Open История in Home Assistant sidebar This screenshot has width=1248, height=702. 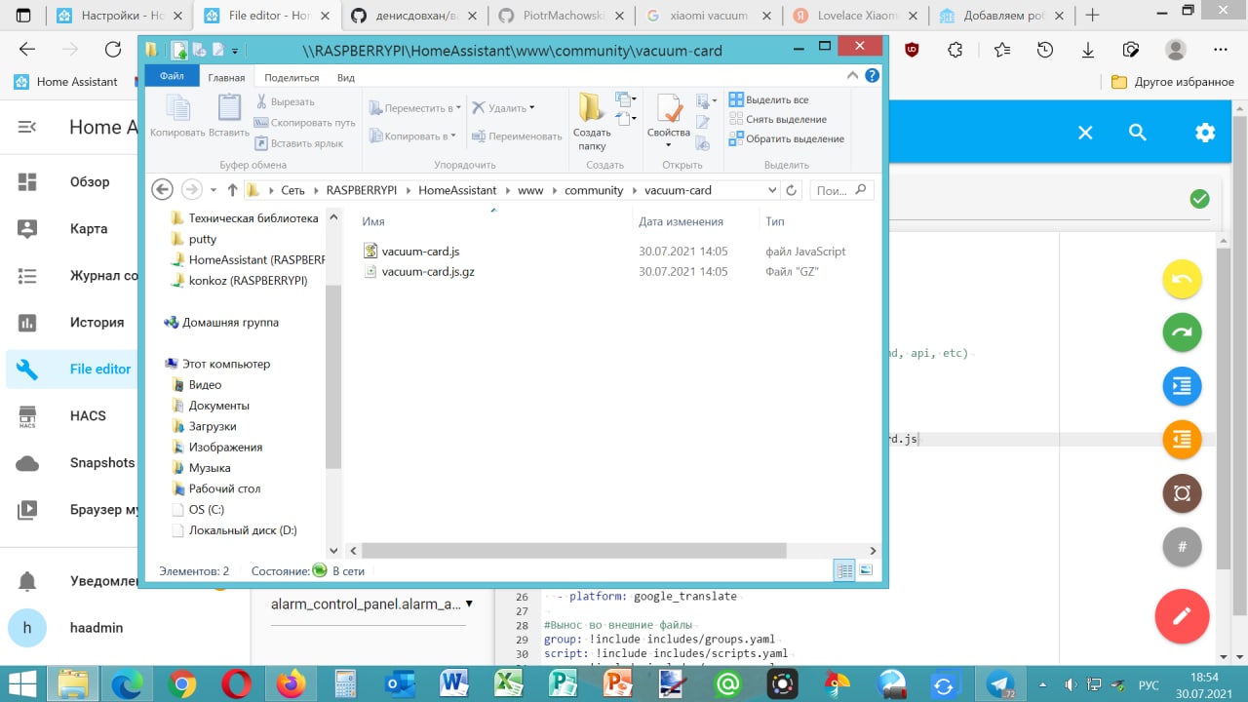(x=97, y=322)
